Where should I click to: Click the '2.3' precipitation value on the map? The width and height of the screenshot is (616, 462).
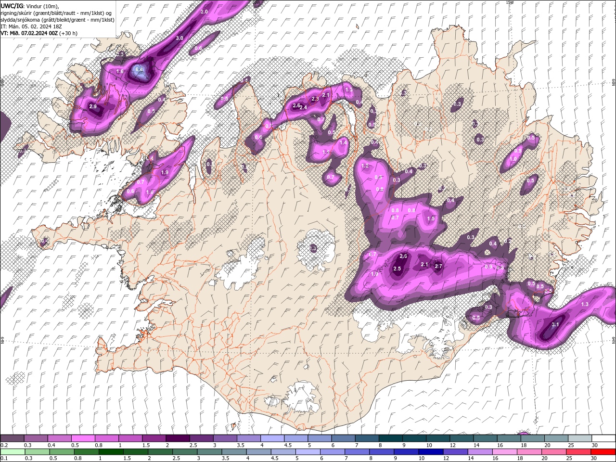[x=315, y=99]
